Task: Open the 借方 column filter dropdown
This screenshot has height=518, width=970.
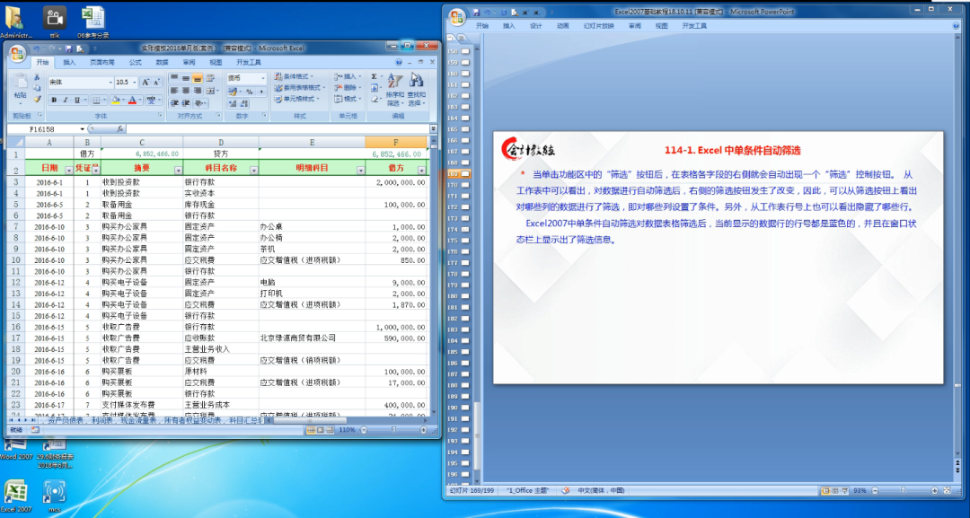Action: click(x=422, y=170)
